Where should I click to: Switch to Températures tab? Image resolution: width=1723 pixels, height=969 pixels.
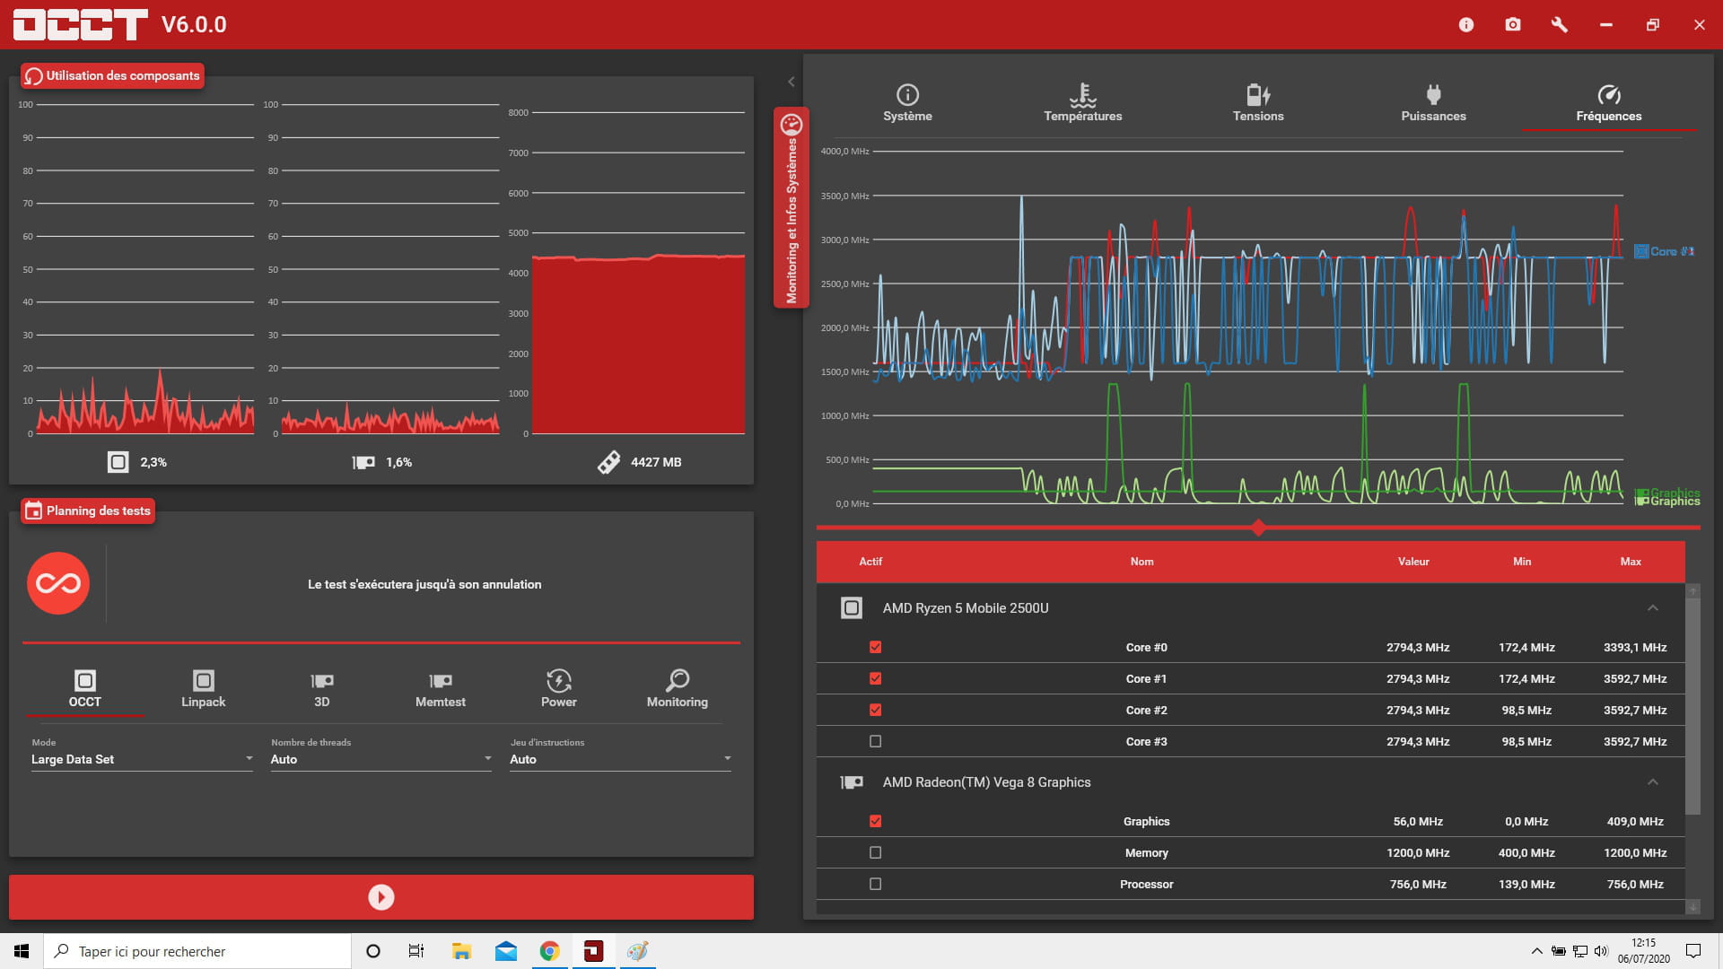pyautogui.click(x=1083, y=103)
